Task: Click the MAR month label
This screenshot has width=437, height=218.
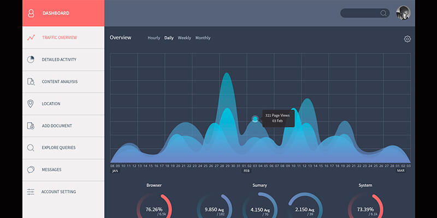Action: click(401, 171)
